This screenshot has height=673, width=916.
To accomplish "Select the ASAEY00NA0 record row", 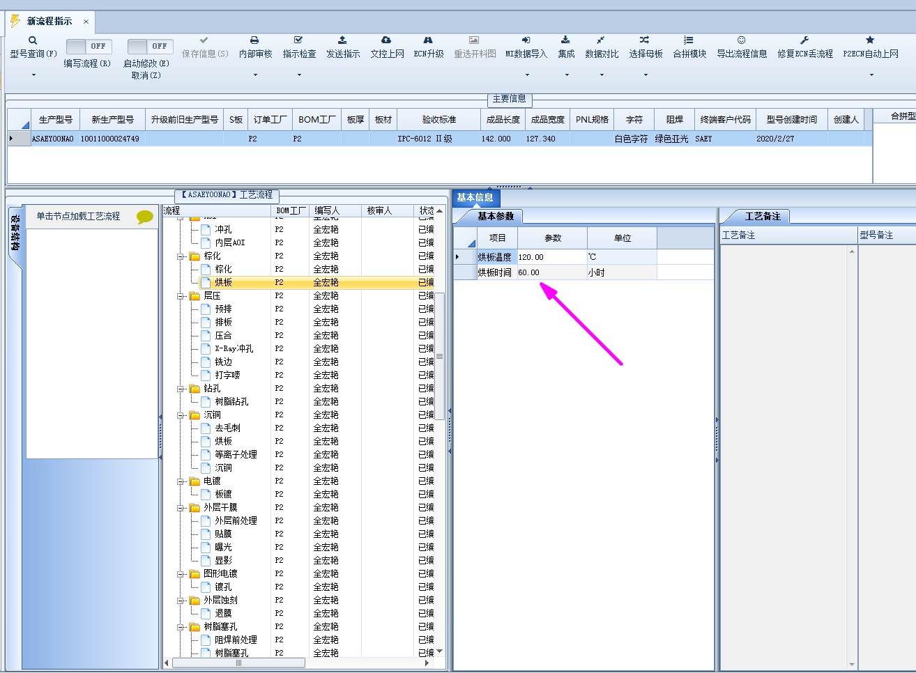I will [x=439, y=139].
